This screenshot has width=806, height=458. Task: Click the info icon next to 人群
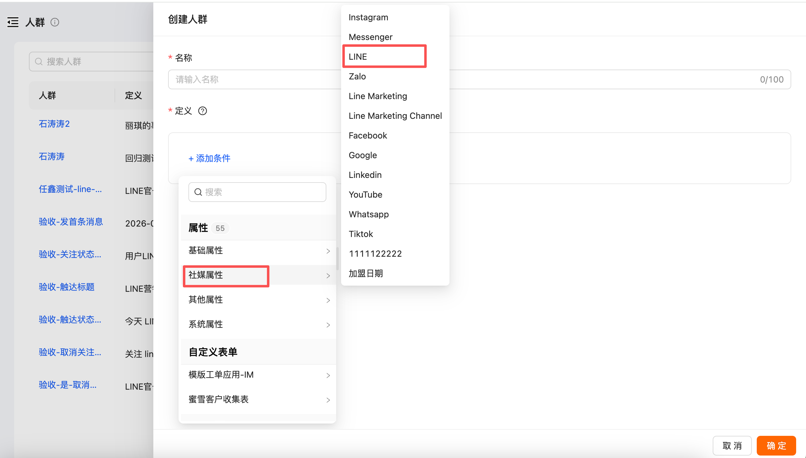[55, 22]
